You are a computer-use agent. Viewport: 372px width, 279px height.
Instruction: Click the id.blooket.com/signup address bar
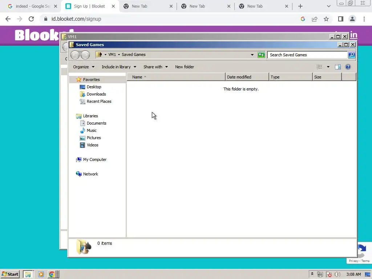76,19
